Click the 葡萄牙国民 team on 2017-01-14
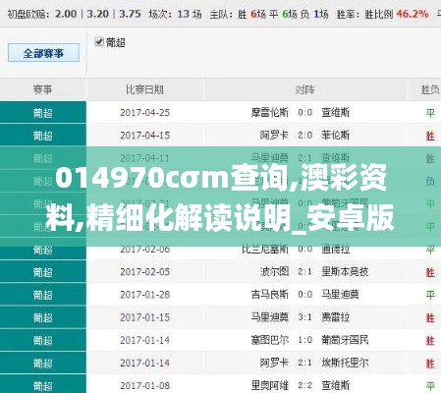The height and width of the screenshot is (393, 441). pos(345,340)
